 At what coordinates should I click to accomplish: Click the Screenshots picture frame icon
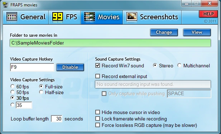pos(132,17)
